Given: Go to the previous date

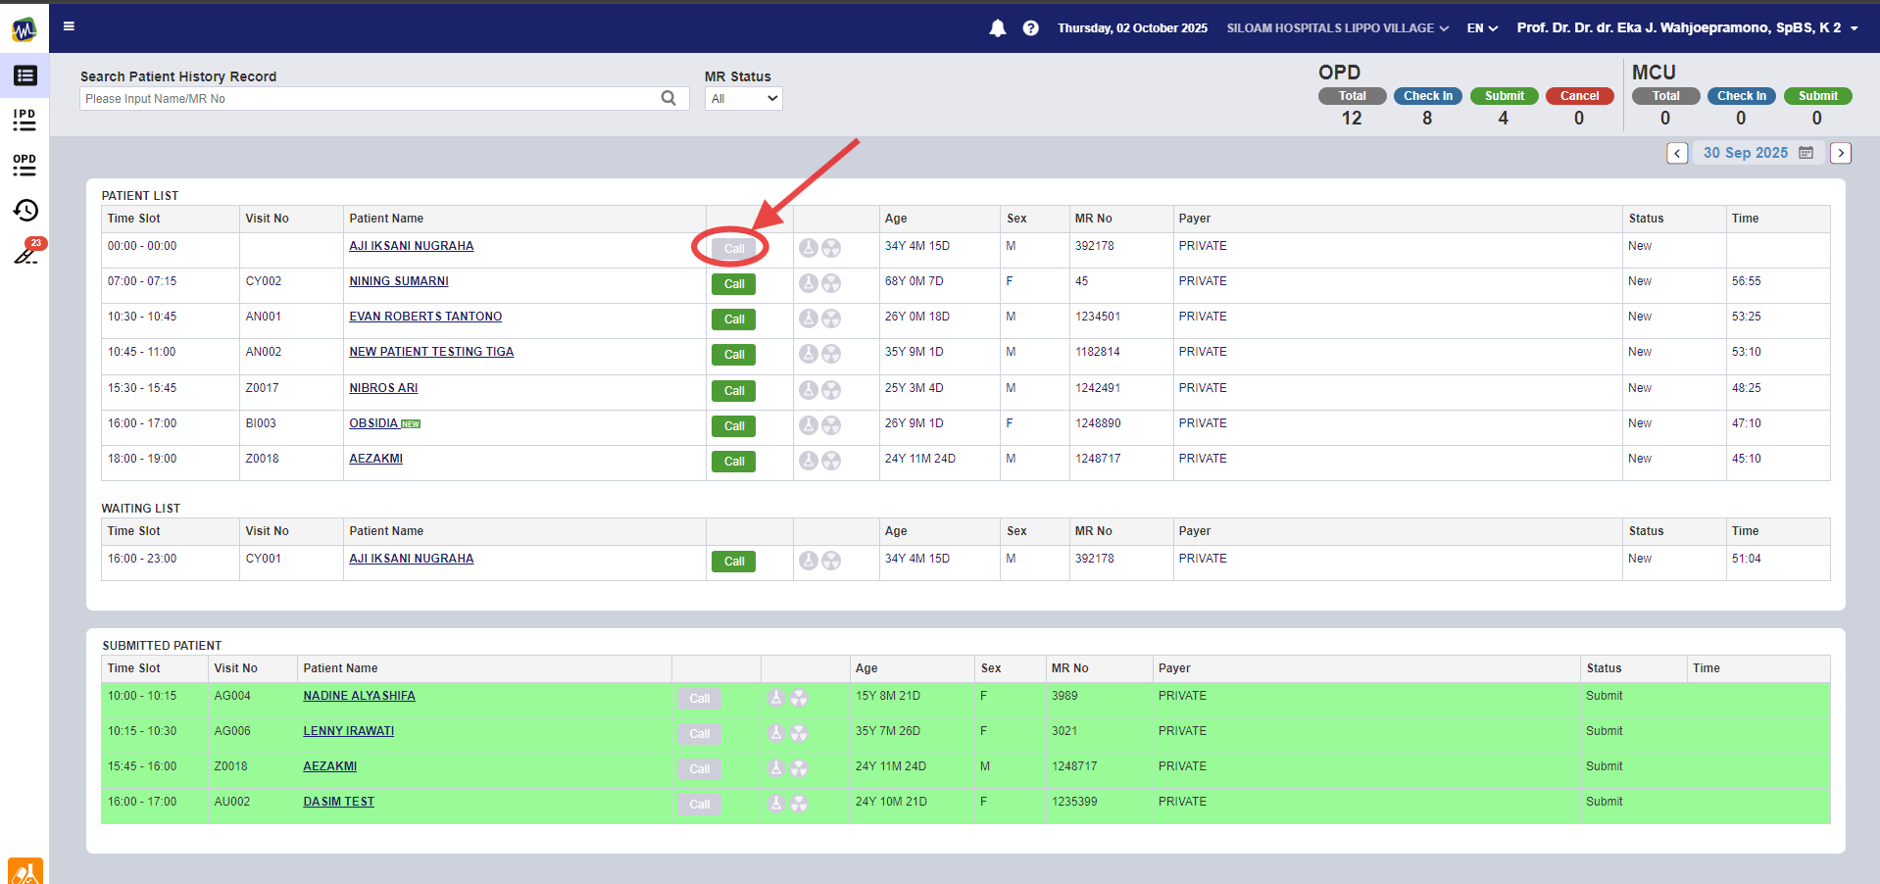Looking at the screenshot, I should click(x=1677, y=153).
